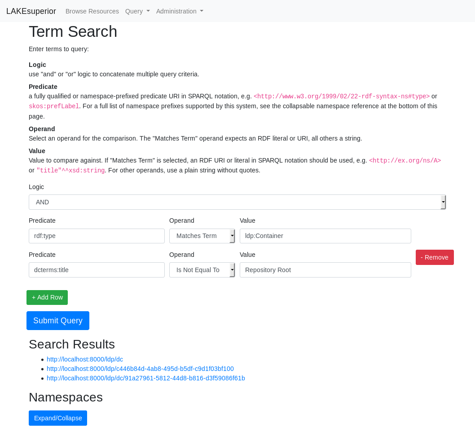Open the Query dropdown menu
Viewport: 475px width, 432px height.
pyautogui.click(x=137, y=11)
